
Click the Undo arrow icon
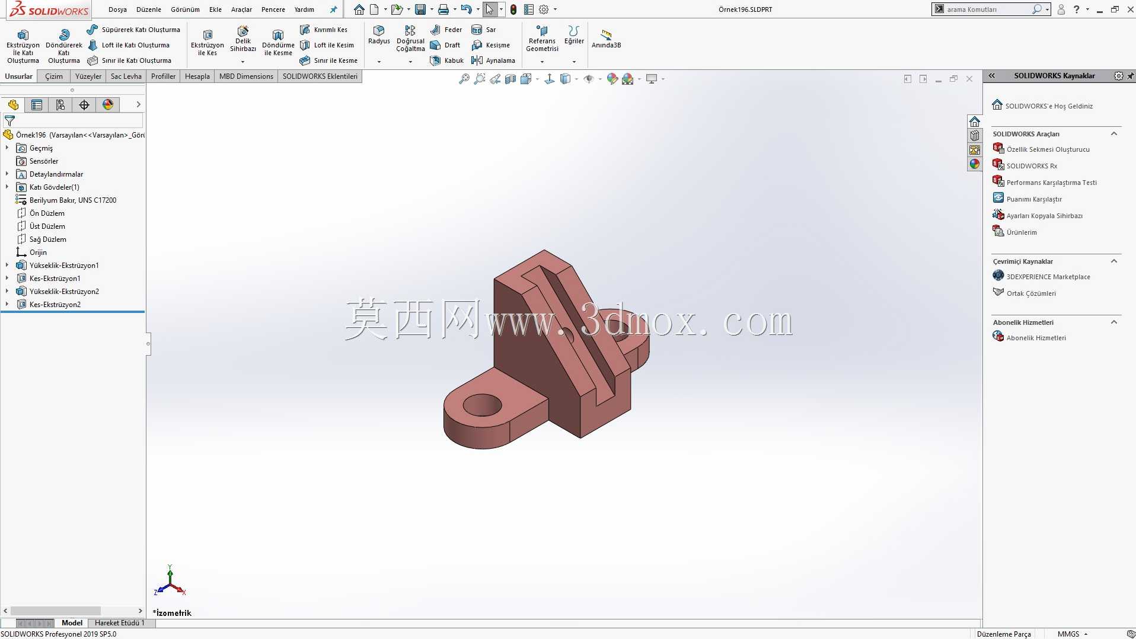467,9
